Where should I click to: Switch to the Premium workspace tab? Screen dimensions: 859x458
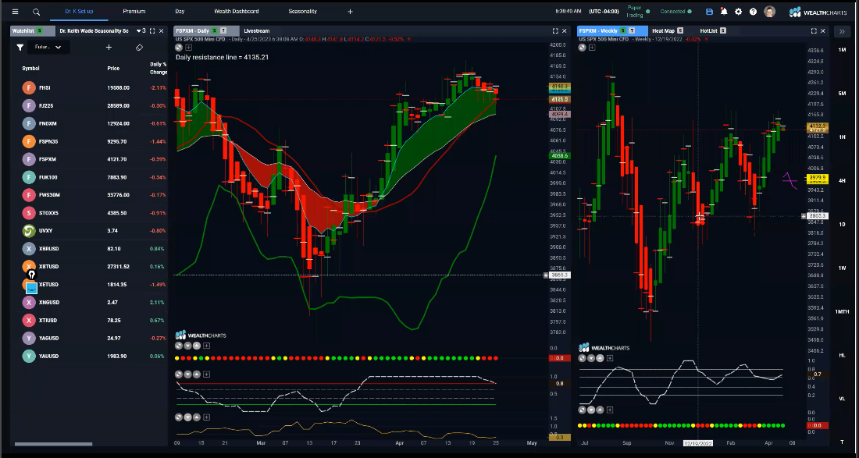tap(134, 12)
